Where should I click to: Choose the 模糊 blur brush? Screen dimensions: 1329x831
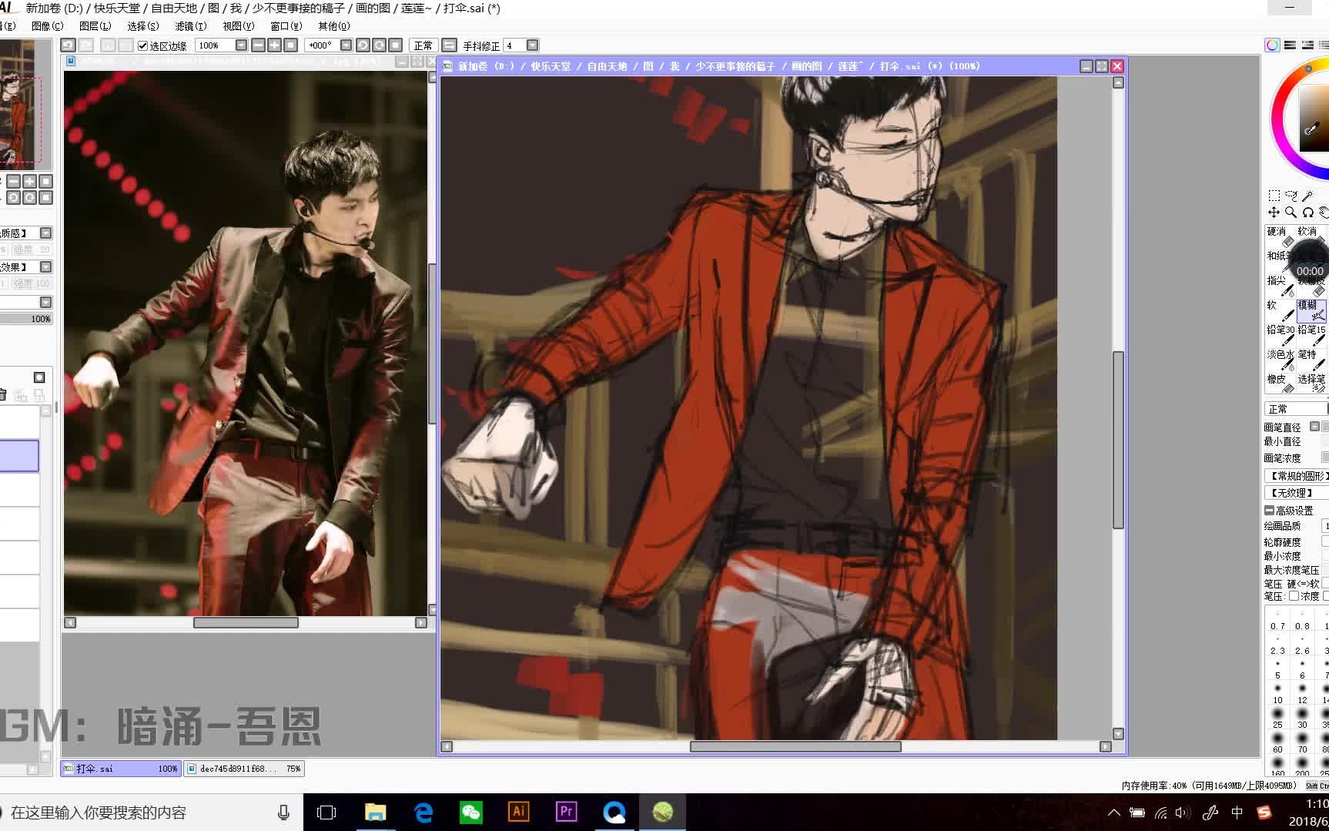pos(1311,310)
